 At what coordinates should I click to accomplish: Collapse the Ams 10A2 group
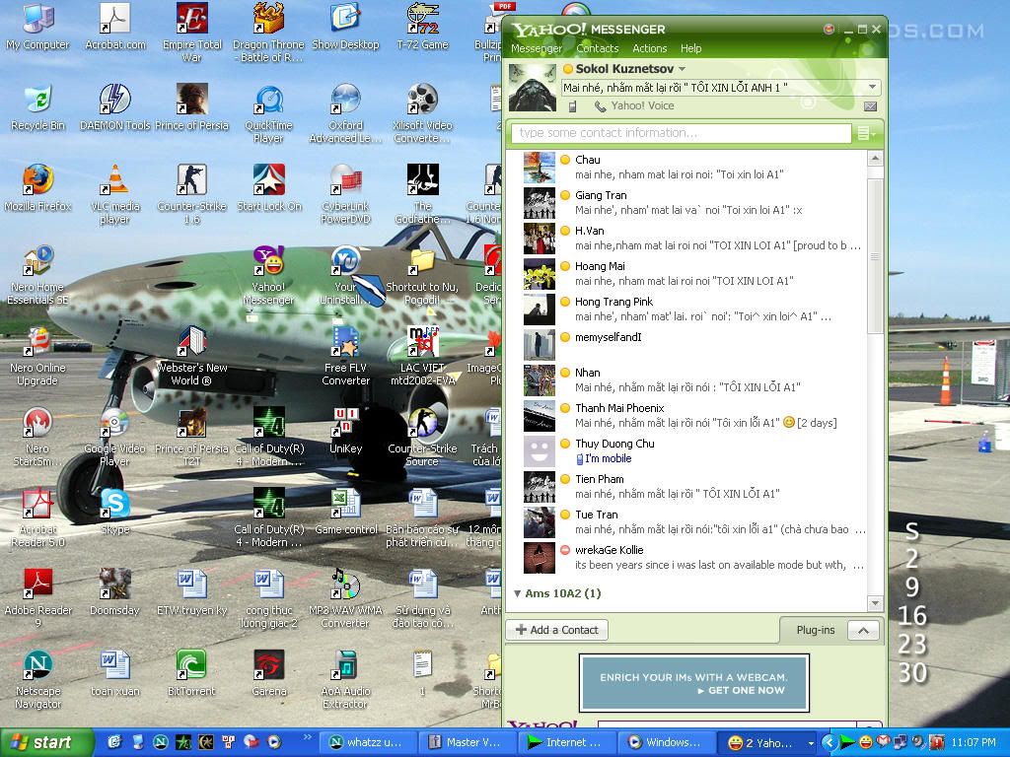point(517,593)
